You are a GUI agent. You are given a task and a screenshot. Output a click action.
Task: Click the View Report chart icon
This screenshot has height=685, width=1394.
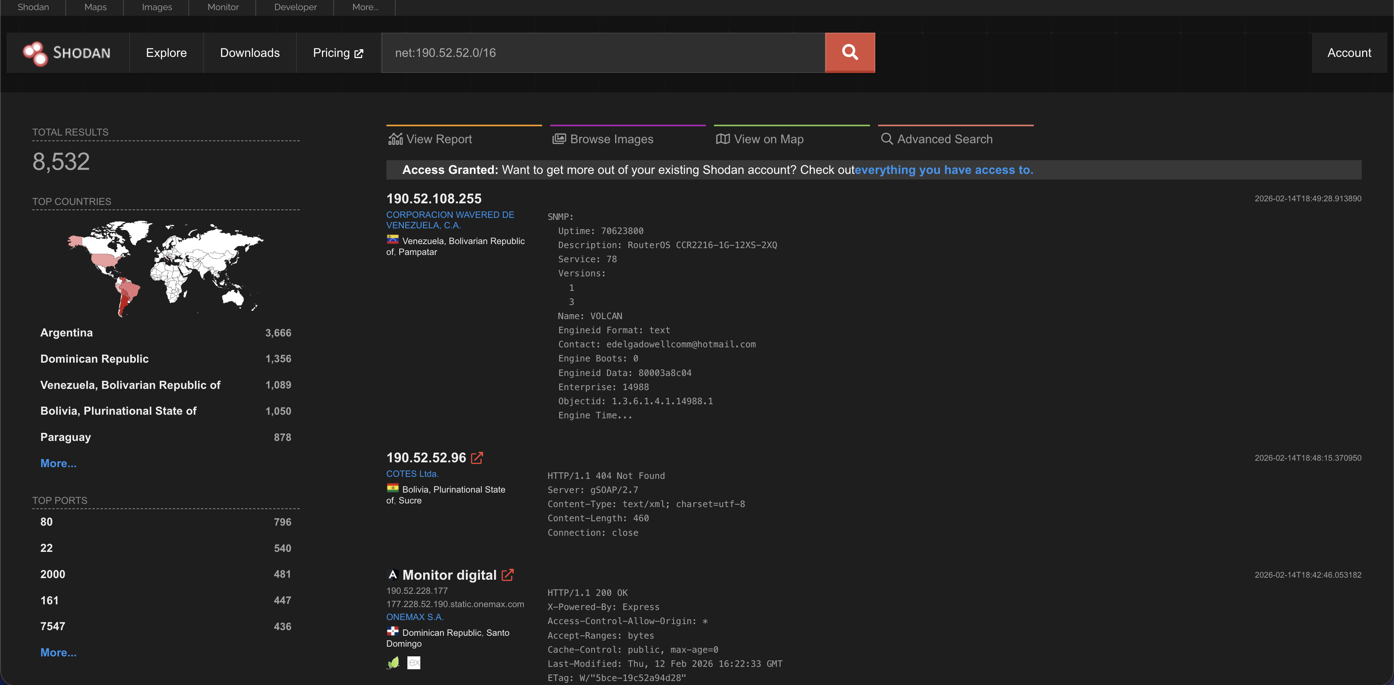pyautogui.click(x=396, y=139)
